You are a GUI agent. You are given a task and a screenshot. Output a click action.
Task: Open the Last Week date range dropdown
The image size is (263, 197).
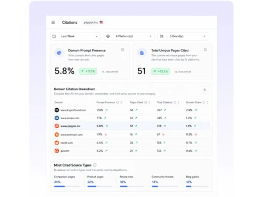click(x=75, y=36)
